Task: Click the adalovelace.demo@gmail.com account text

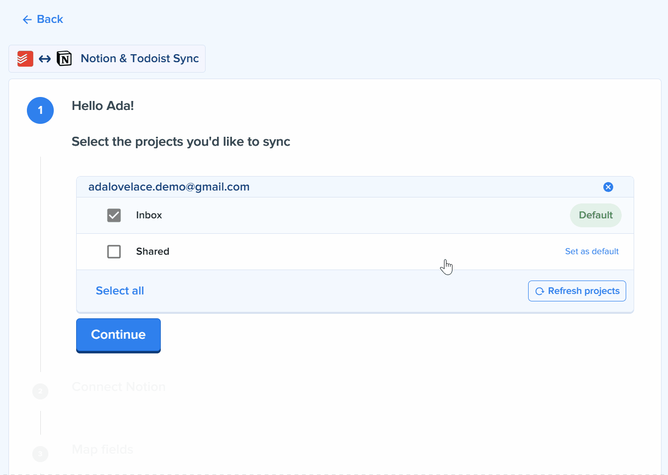Action: pyautogui.click(x=169, y=187)
